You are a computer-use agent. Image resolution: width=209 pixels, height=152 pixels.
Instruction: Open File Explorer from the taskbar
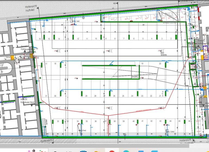[97, 150]
